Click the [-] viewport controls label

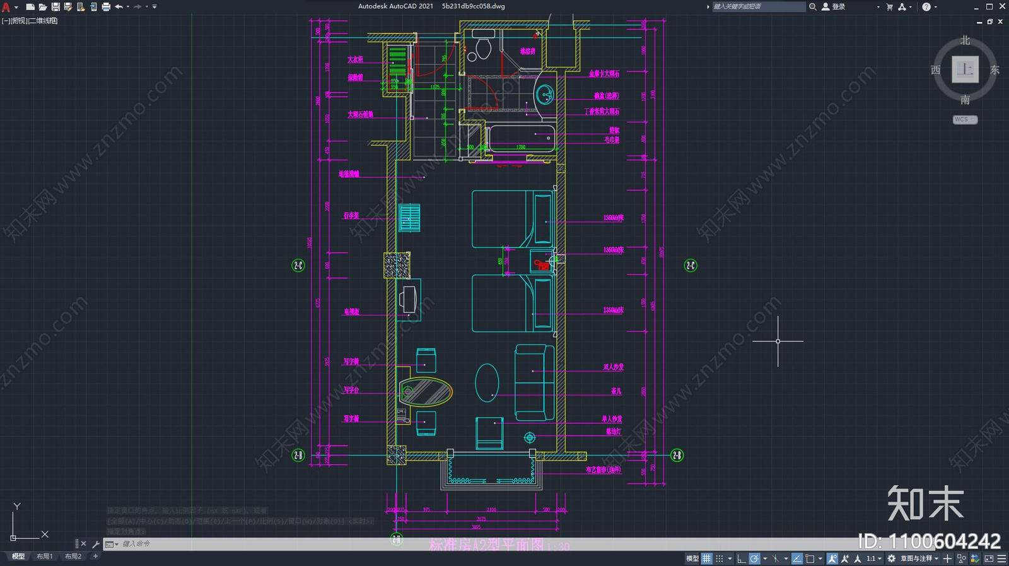[5, 21]
